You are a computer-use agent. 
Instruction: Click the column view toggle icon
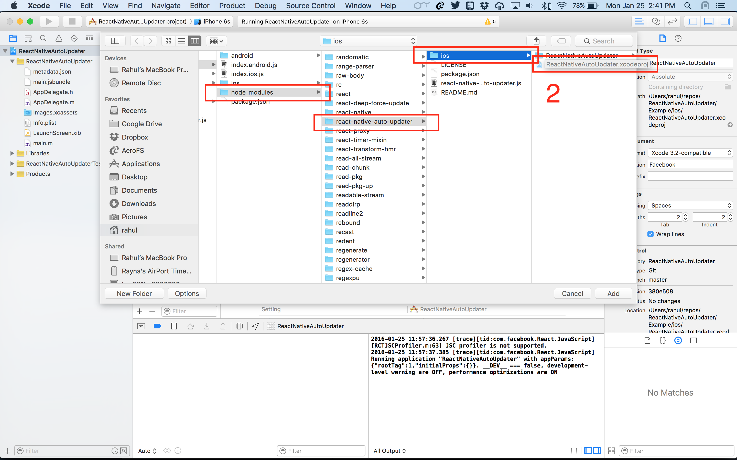click(x=195, y=41)
